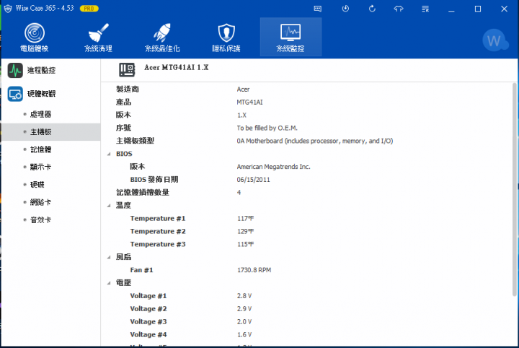Click the motherboard icon beside Acer MTG41AI
This screenshot has height=348, width=519.
point(127,69)
